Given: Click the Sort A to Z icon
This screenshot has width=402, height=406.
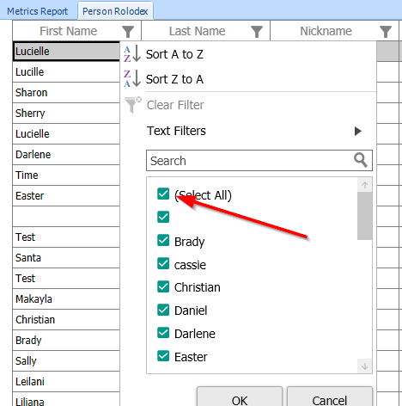Looking at the screenshot, I should pos(132,54).
